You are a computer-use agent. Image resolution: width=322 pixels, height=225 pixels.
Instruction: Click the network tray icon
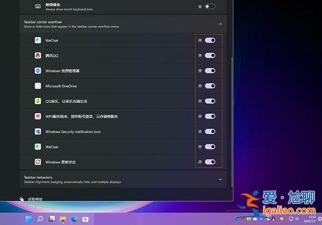coord(291,219)
